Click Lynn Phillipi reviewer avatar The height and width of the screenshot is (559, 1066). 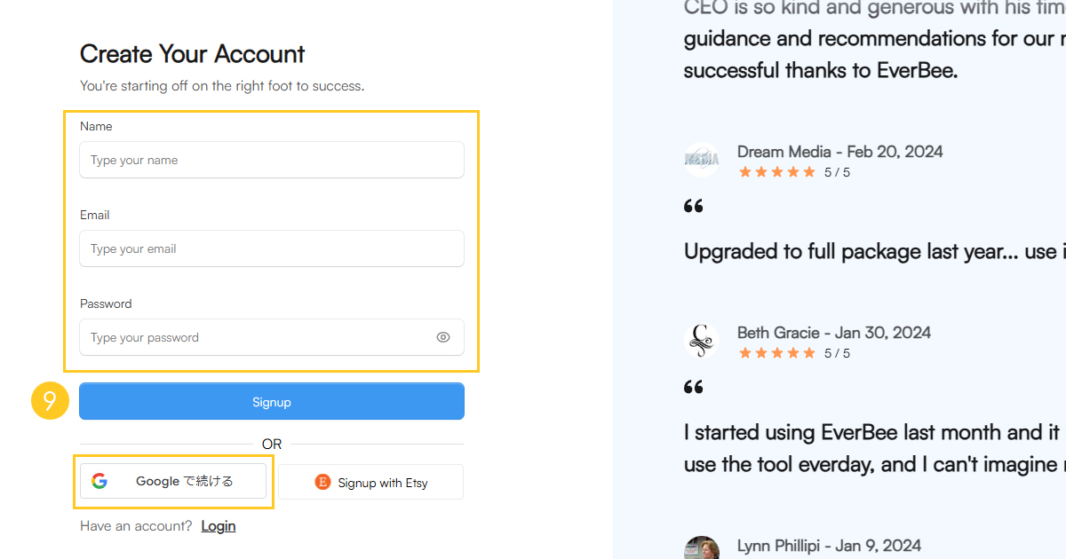click(702, 548)
